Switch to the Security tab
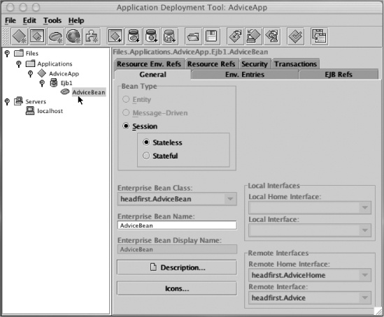Viewport: 384px width, 317px height. coord(255,64)
